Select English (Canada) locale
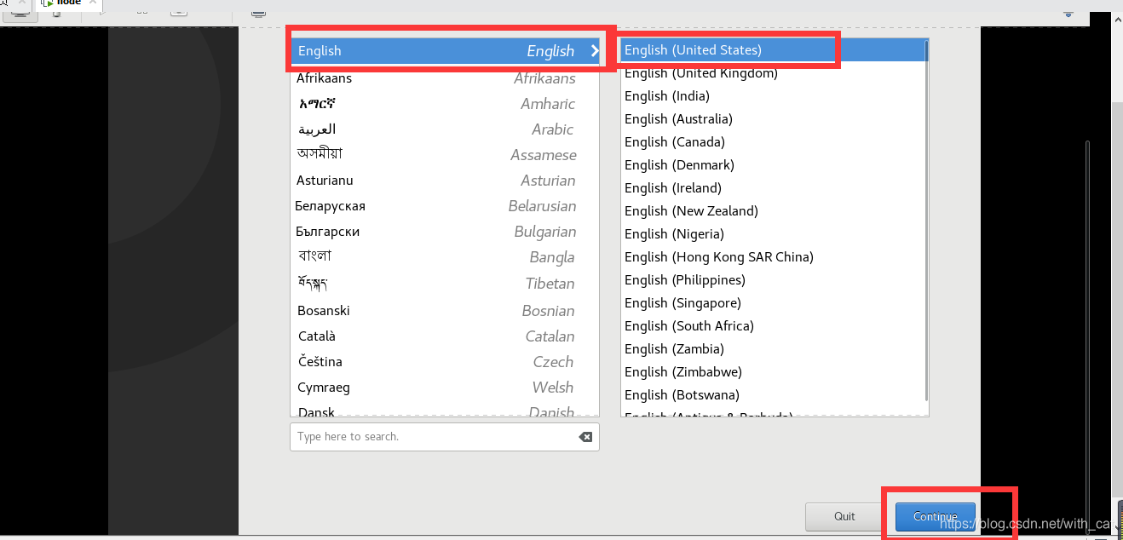1123x540 pixels. point(773,142)
